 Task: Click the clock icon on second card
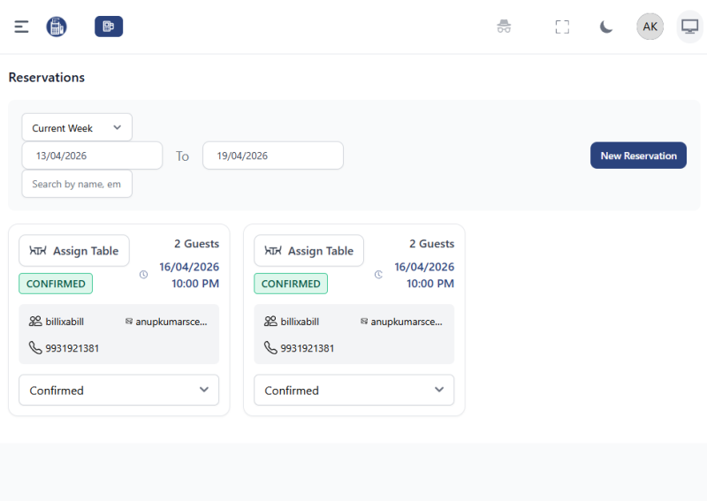pyautogui.click(x=378, y=275)
